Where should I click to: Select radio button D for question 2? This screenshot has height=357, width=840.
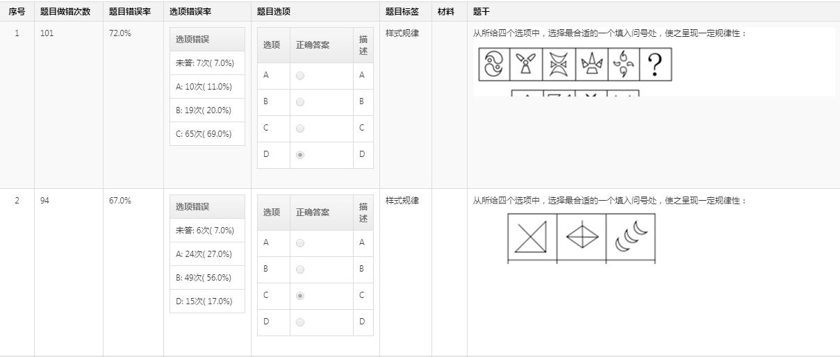[300, 322]
